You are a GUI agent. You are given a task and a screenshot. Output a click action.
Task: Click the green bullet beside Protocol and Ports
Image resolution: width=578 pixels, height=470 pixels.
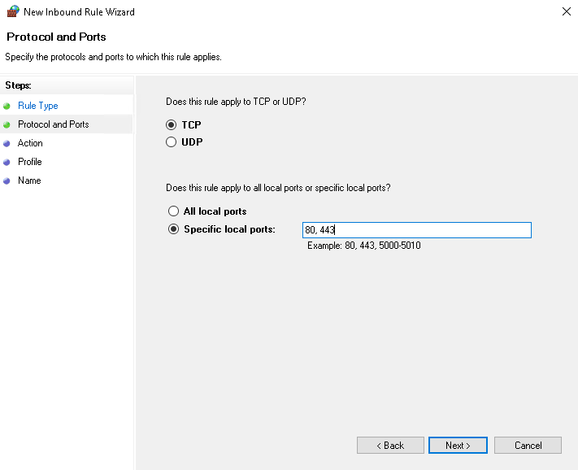[7, 124]
